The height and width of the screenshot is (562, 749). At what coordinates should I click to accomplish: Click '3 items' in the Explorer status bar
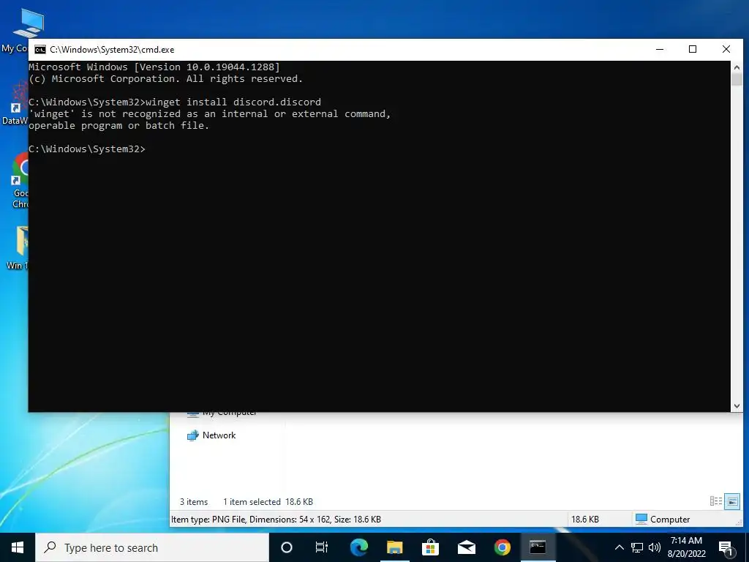click(x=193, y=502)
